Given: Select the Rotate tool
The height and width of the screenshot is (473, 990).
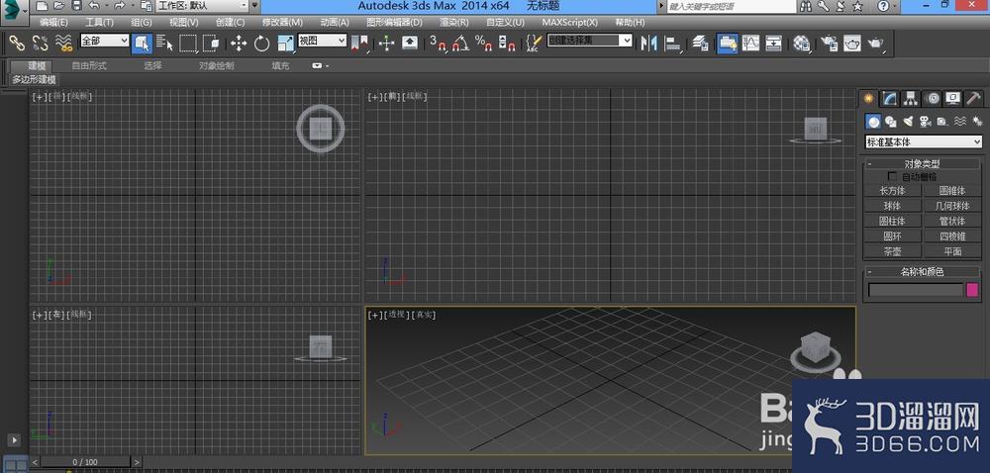Looking at the screenshot, I should click(262, 43).
